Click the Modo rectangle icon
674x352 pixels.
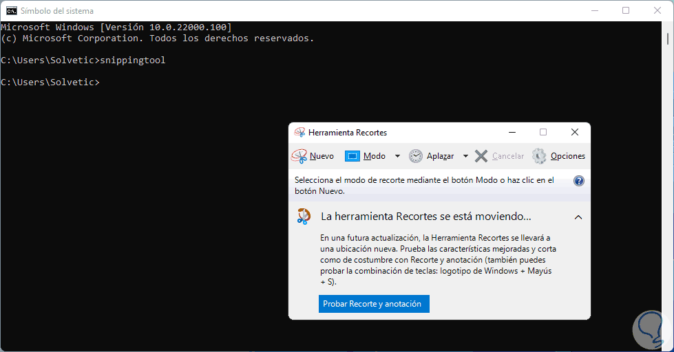(x=352, y=156)
